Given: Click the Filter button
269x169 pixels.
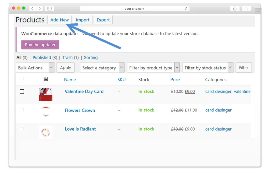Looking at the screenshot, I should point(244,68).
